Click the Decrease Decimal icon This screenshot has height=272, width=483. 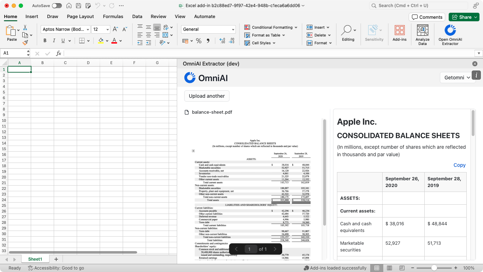(232, 41)
